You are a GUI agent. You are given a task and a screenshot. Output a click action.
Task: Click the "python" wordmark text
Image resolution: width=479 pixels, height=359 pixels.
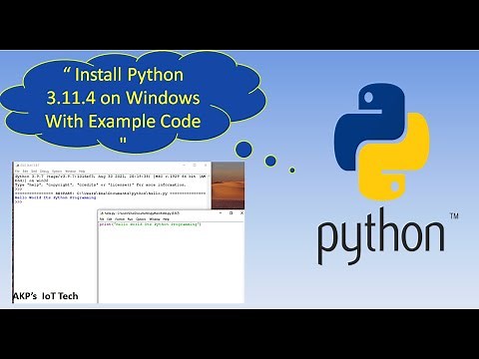pos(381,236)
